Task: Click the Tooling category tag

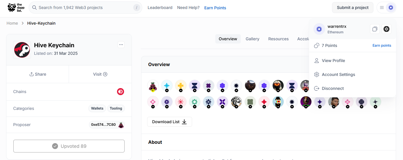Action: point(116,108)
